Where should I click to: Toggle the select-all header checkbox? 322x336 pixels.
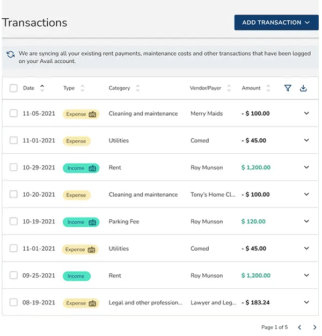(13, 88)
